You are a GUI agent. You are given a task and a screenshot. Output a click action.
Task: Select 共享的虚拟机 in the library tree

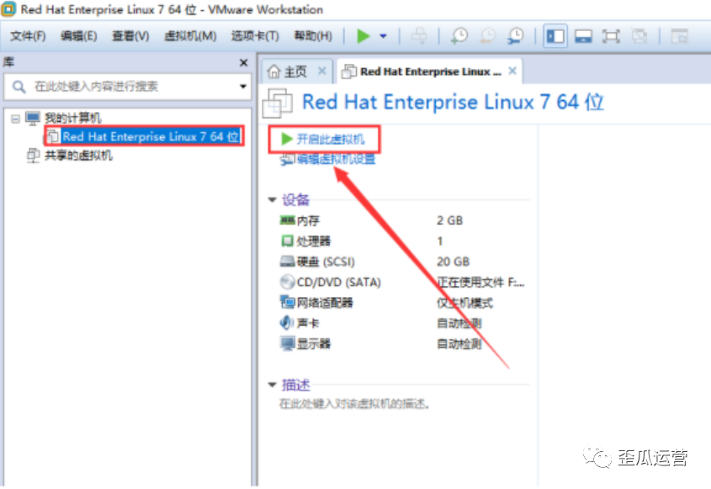click(78, 156)
